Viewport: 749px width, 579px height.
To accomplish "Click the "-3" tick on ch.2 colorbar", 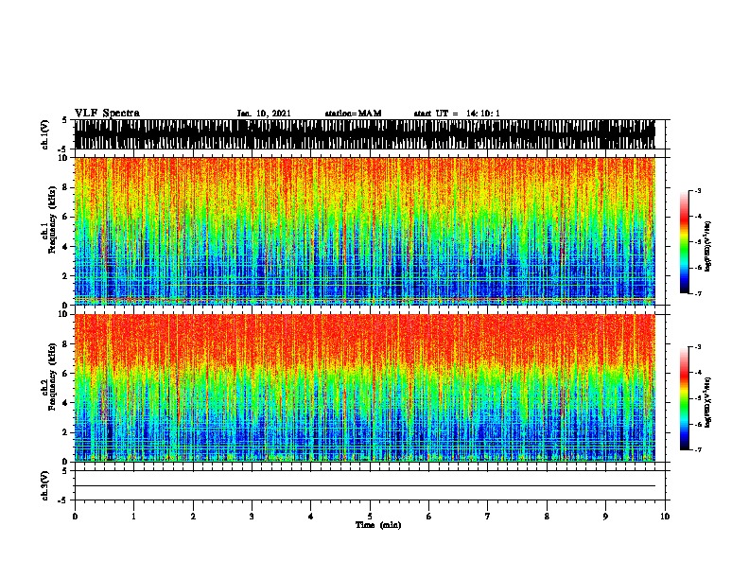I will pos(698,347).
